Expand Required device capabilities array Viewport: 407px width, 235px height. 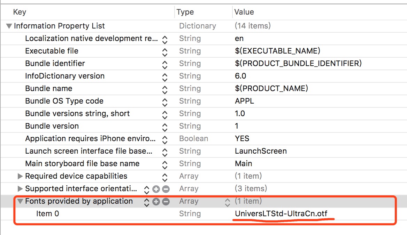(20, 176)
